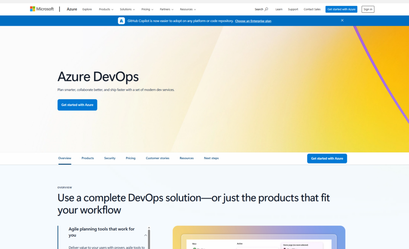
Task: Select the Customer stories tab
Action: (x=157, y=158)
